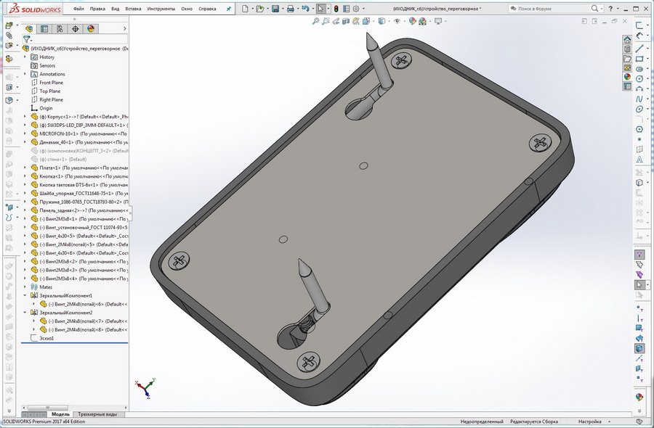
Task: Click the Options gear button
Action: [356, 9]
